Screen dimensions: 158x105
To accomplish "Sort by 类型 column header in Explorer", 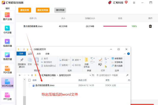I will pyautogui.click(x=107, y=80).
